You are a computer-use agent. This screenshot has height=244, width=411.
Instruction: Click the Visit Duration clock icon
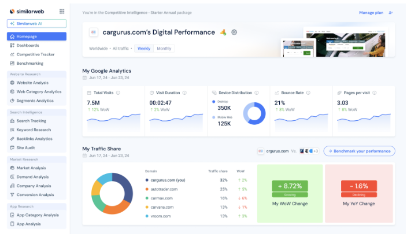(x=151, y=93)
